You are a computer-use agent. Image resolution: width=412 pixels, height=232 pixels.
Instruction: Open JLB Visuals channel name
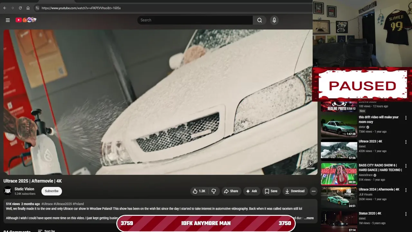(365, 195)
